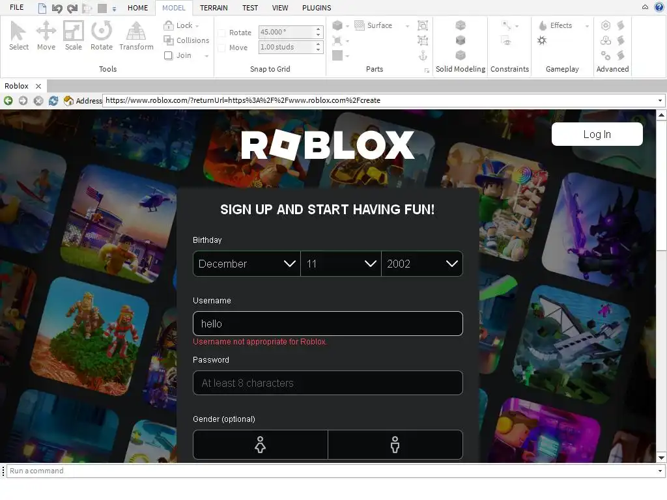The image size is (667, 500).
Task: Click the browser Forward arrow icon
Action: [23, 101]
